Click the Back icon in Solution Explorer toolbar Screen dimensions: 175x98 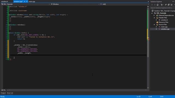[x=152, y=5]
